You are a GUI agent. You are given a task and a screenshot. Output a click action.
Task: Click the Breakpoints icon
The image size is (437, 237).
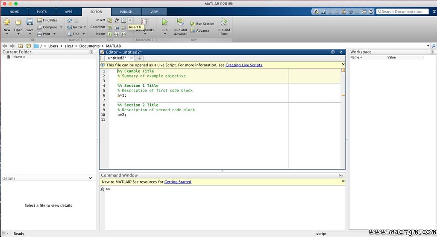coord(145,22)
